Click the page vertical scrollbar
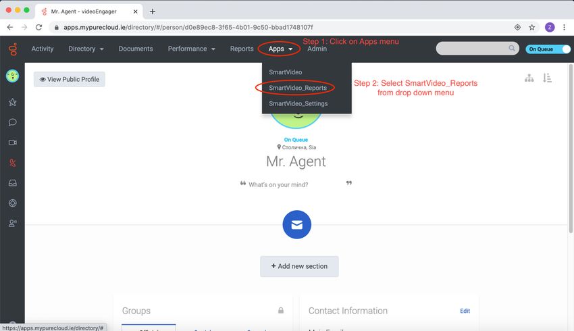This screenshot has width=574, height=331. (571, 149)
